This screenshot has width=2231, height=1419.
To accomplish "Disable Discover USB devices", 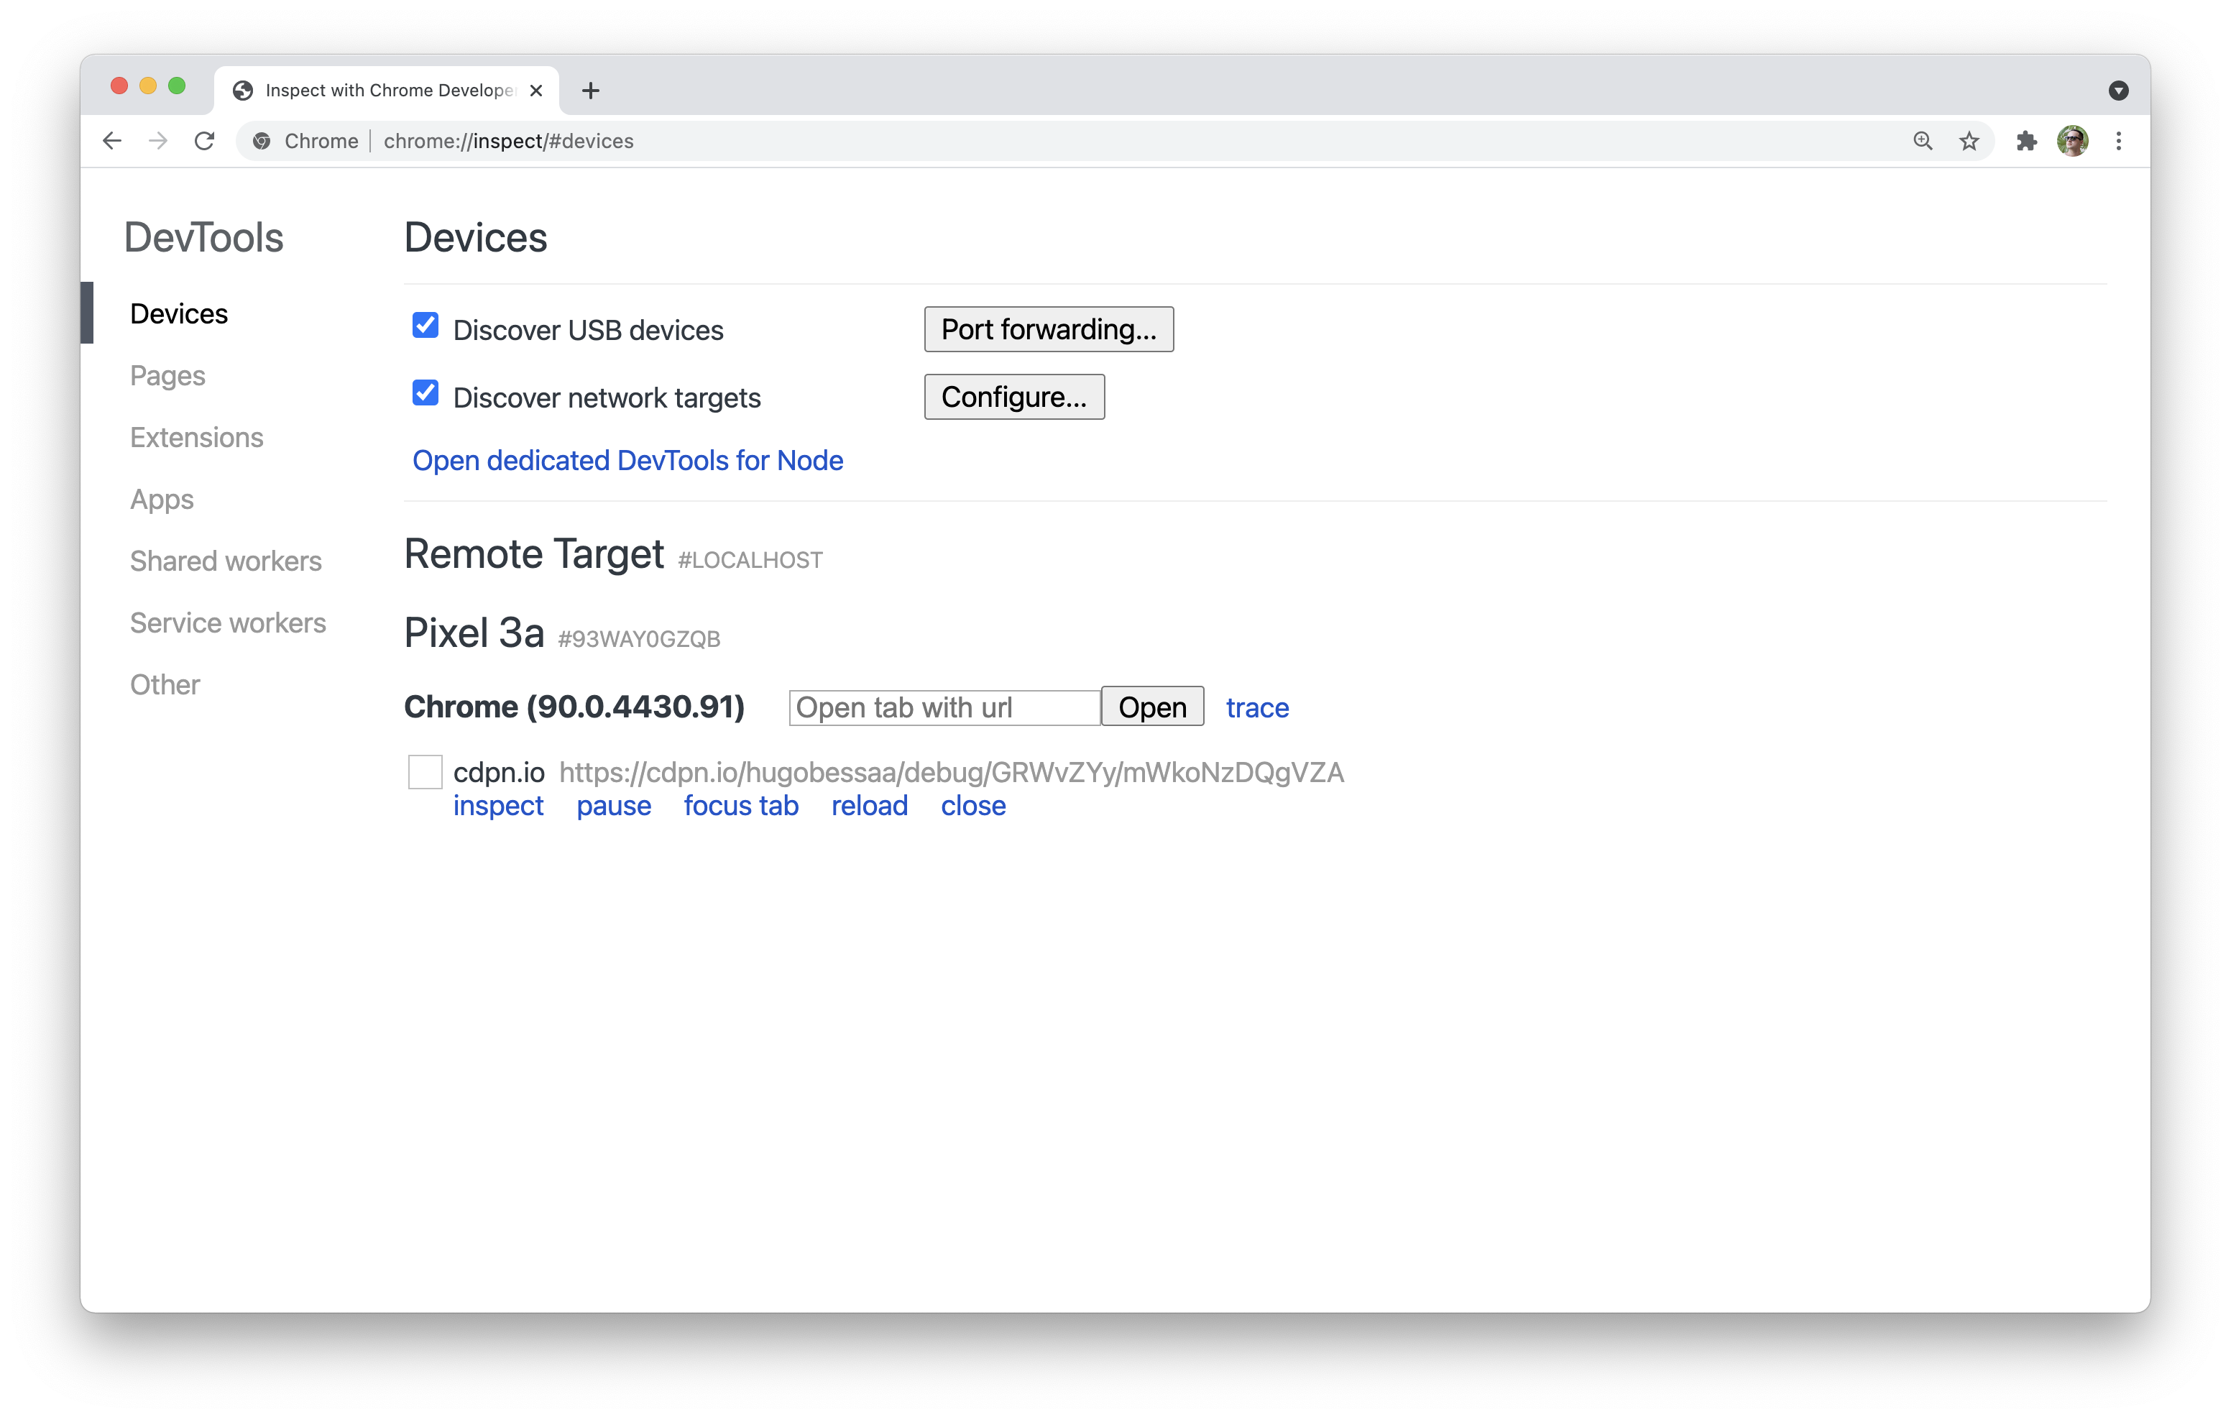I will pos(424,326).
